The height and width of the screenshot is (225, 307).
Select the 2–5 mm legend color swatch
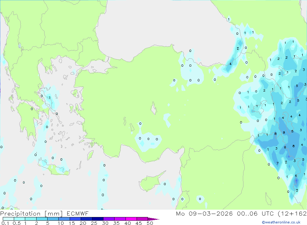coord(42,219)
